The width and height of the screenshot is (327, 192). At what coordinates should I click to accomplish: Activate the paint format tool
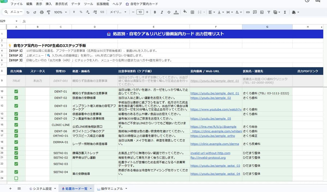[x=49, y=12]
